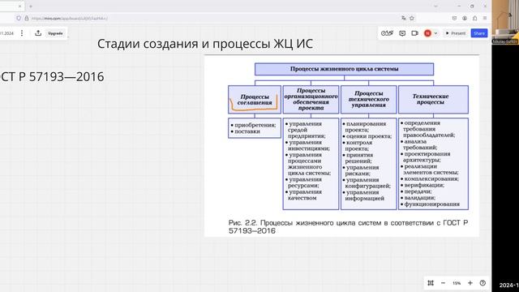The height and width of the screenshot is (292, 519).
Task: Click the webcam video thumbnail
Action: (x=505, y=22)
